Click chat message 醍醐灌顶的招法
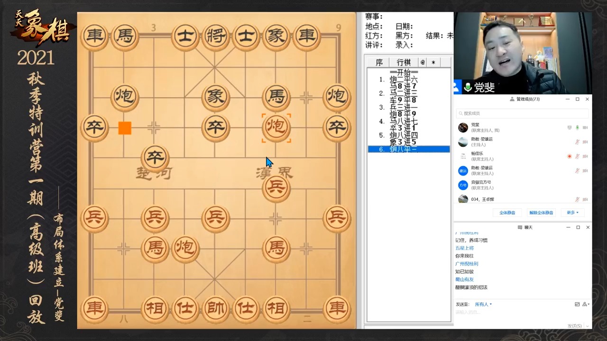The height and width of the screenshot is (341, 607). click(471, 287)
